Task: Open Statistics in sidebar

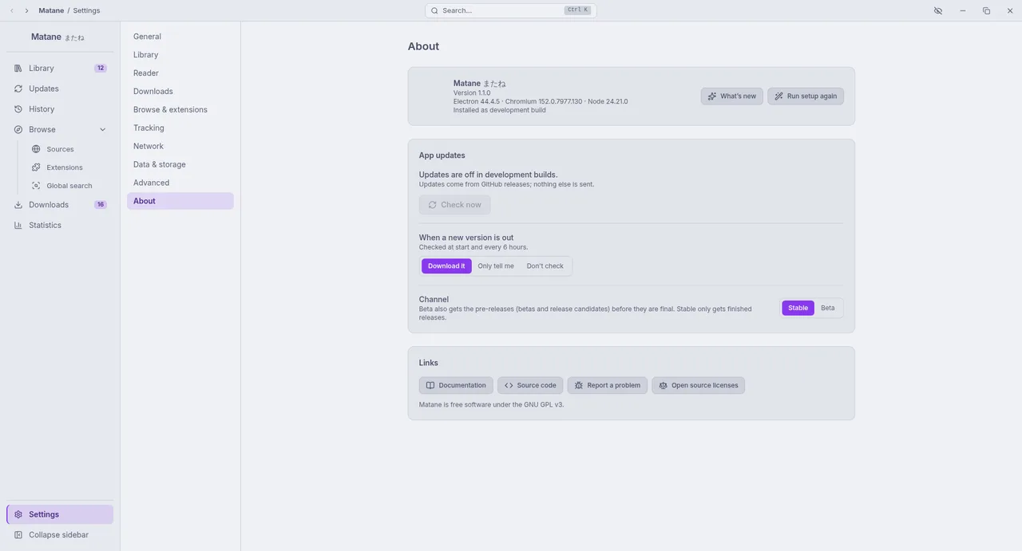Action: (60, 225)
